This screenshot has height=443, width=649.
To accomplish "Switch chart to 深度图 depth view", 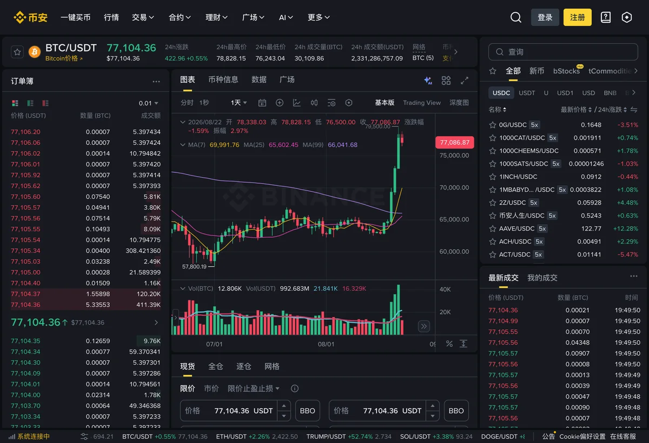I will click(x=459, y=103).
